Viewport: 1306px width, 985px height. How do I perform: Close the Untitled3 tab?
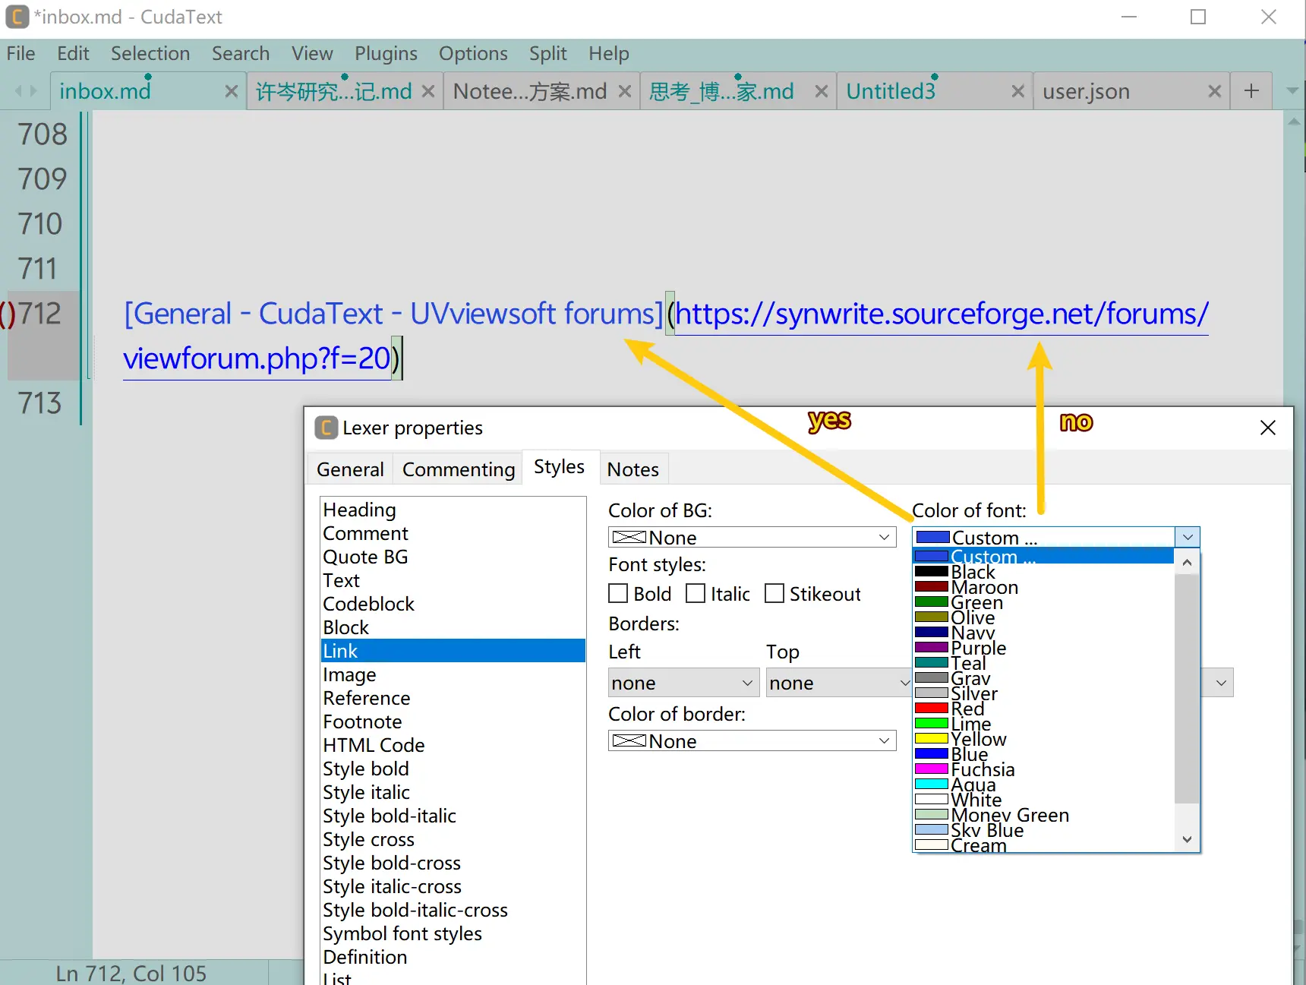click(1017, 92)
